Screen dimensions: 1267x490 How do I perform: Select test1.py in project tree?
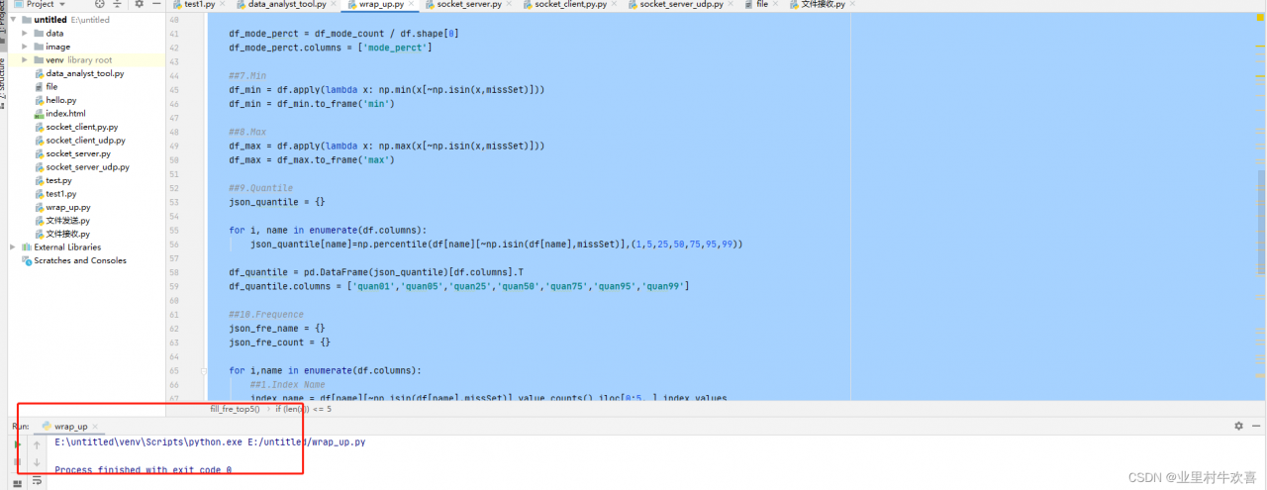pyautogui.click(x=61, y=194)
